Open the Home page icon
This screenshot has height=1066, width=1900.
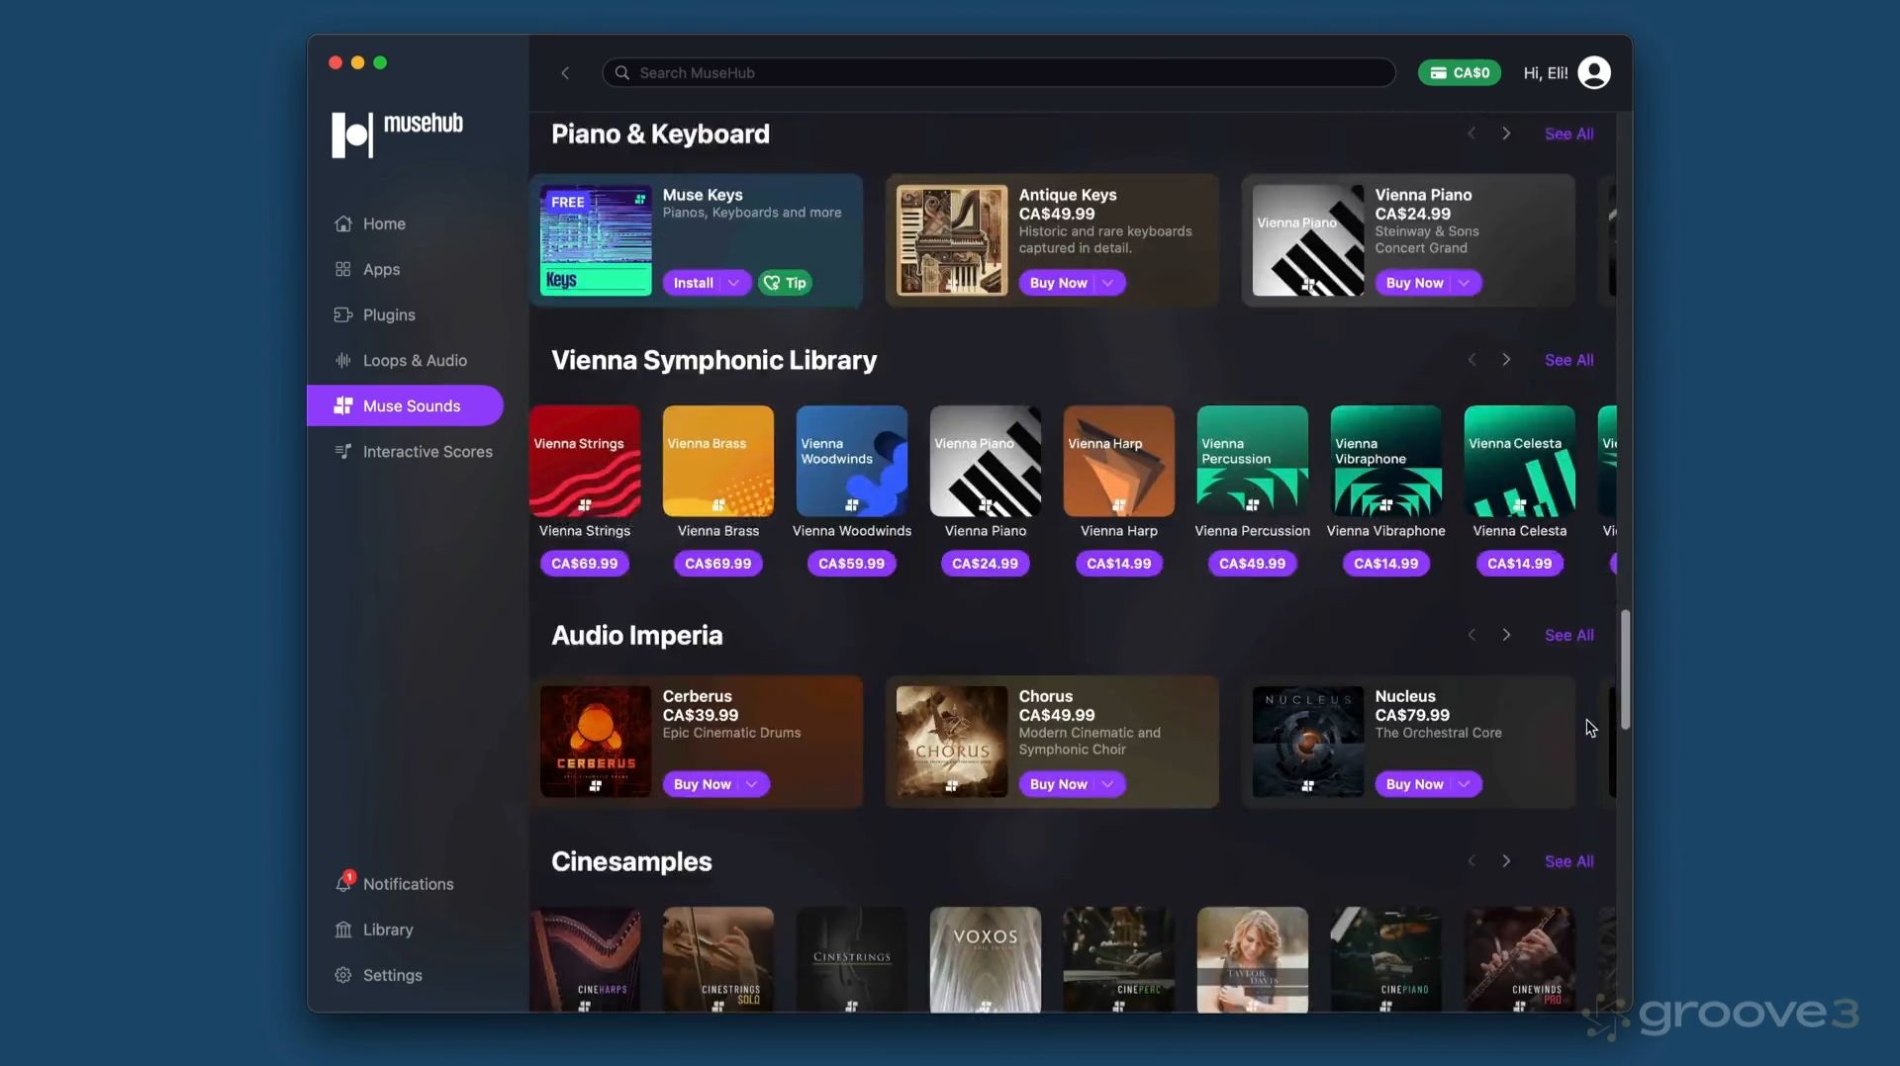[343, 223]
